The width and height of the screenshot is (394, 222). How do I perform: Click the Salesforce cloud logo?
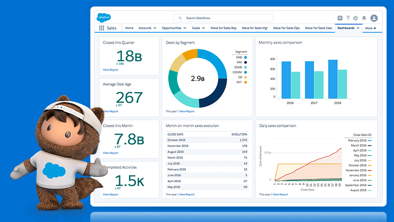pyautogui.click(x=103, y=17)
